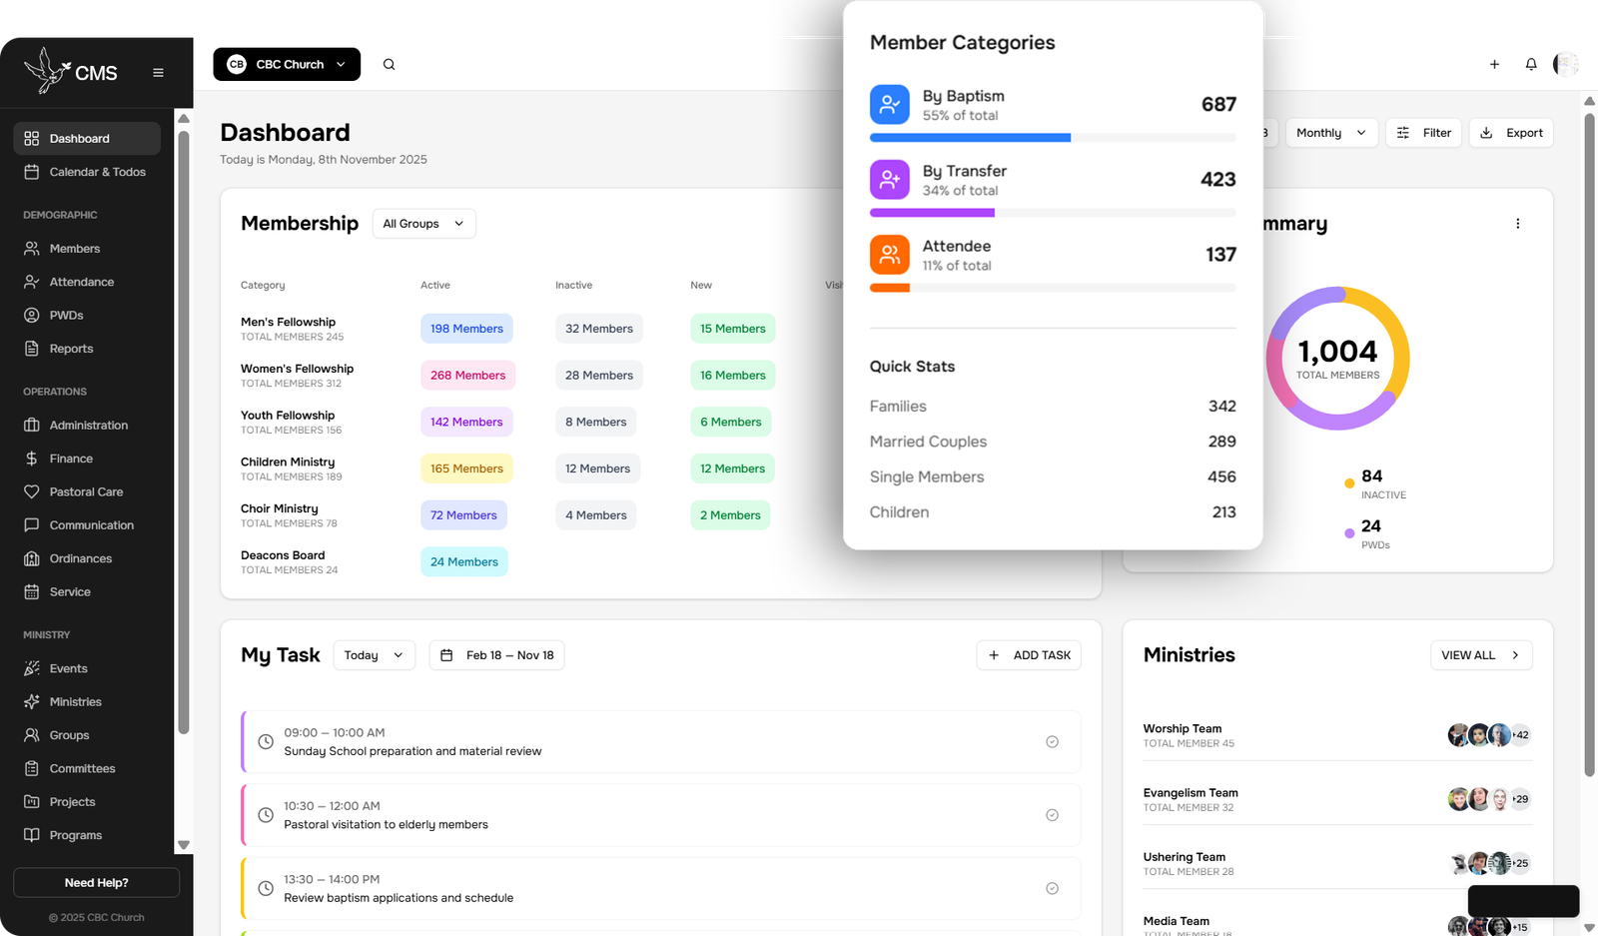
Task: Open the Monthly period dropdown
Action: coord(1331,133)
